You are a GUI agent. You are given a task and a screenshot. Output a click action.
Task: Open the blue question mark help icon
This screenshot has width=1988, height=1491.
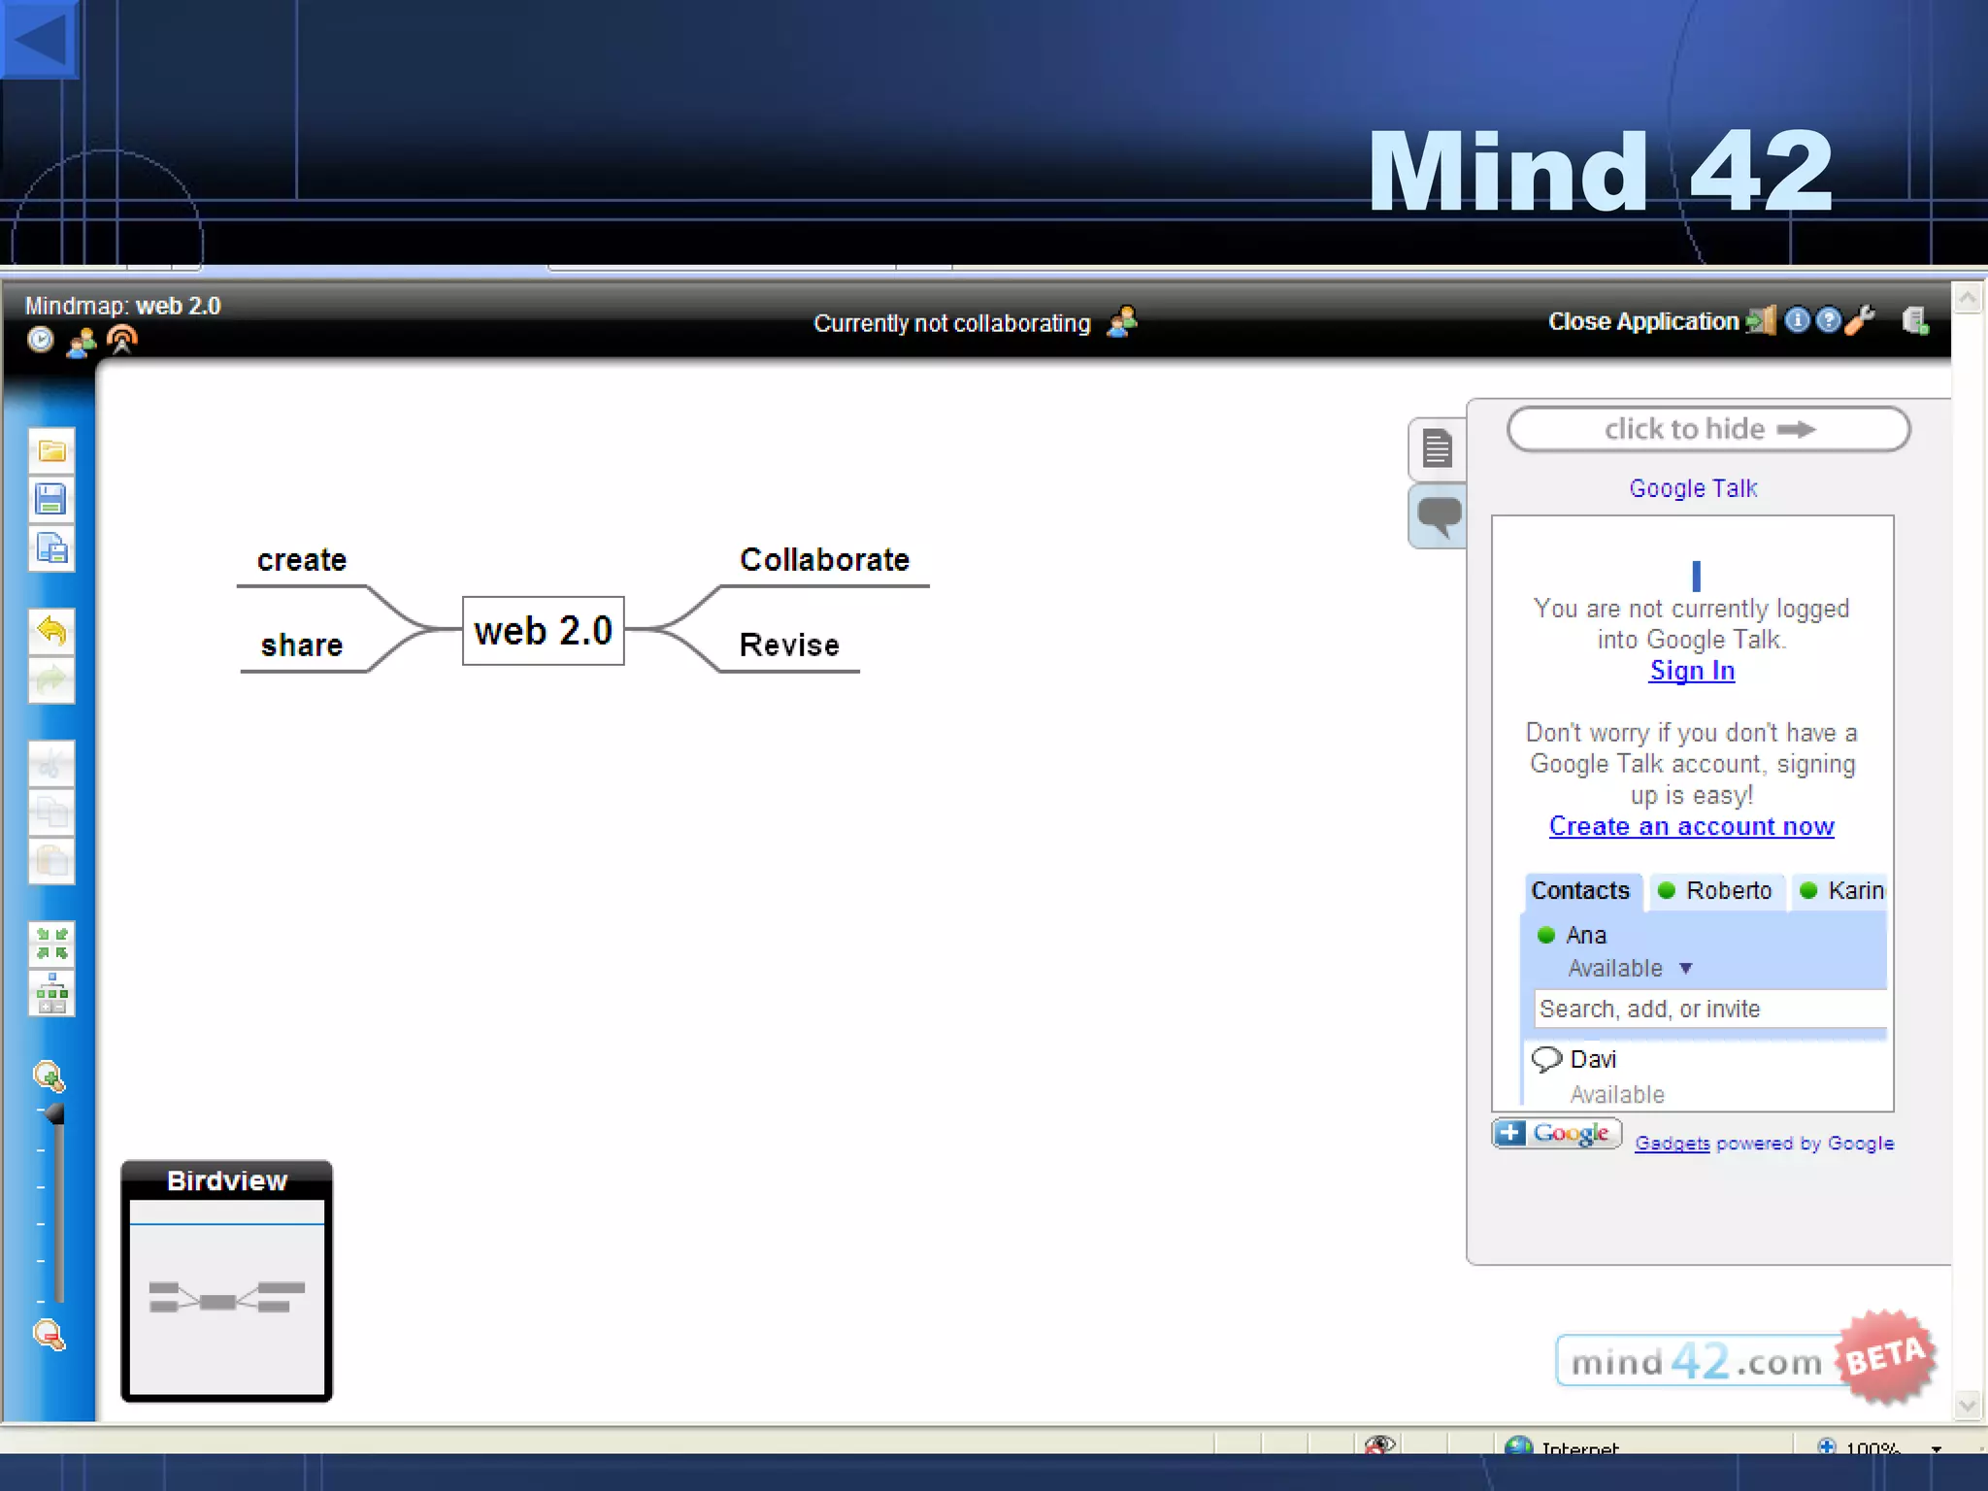click(1828, 320)
